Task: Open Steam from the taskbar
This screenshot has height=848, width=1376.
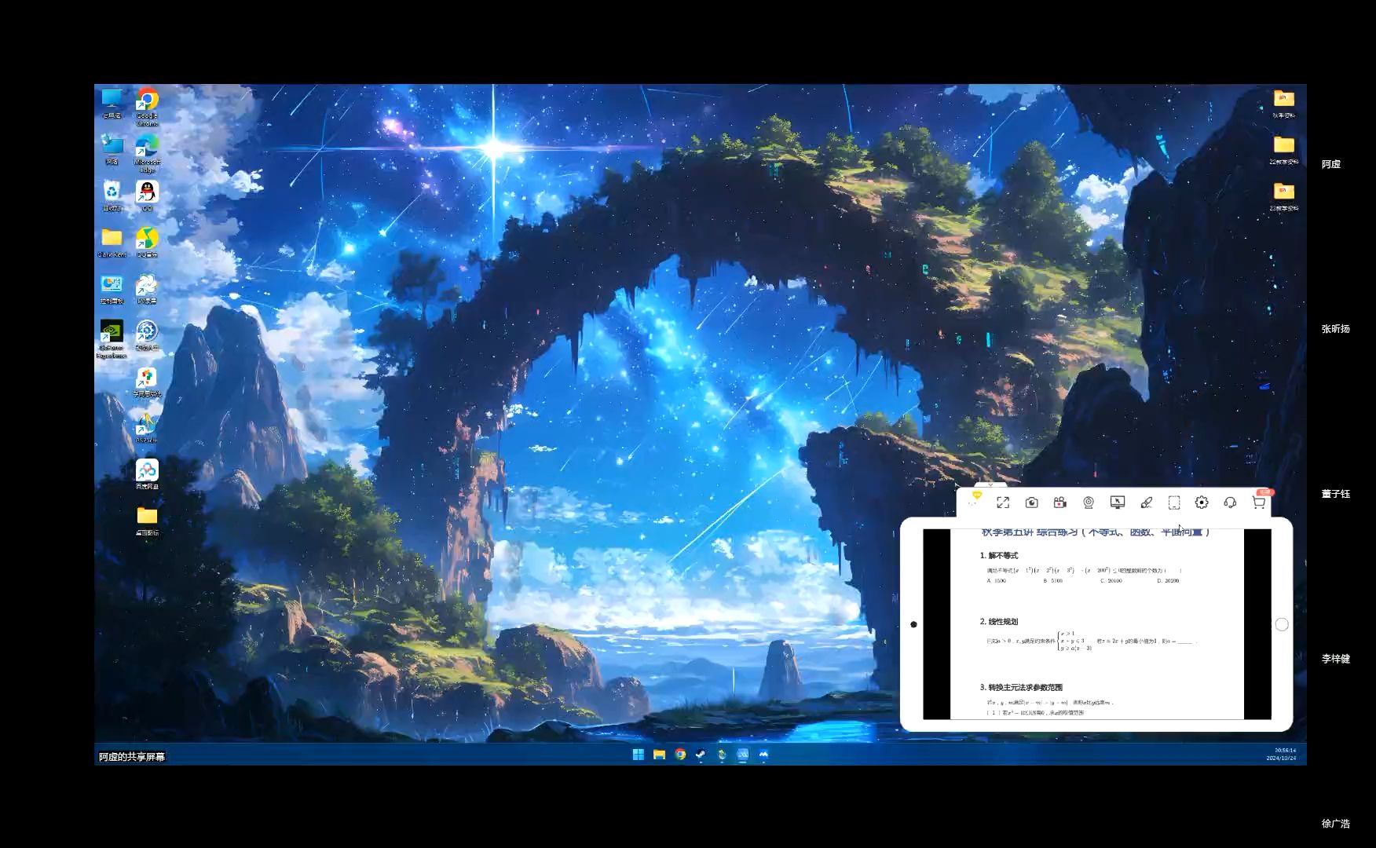Action: point(701,755)
